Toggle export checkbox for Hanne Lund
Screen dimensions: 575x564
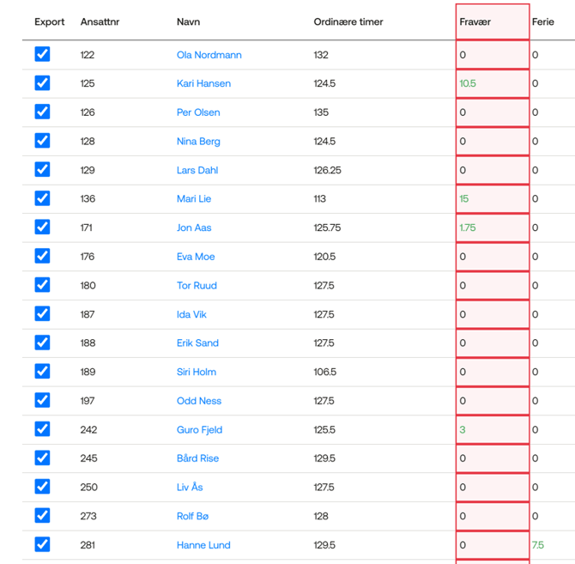pyautogui.click(x=42, y=544)
